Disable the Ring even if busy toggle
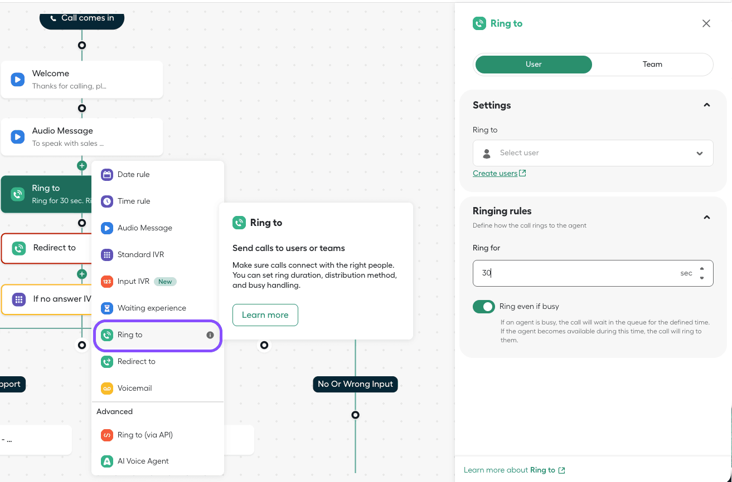The width and height of the screenshot is (732, 482). point(483,307)
